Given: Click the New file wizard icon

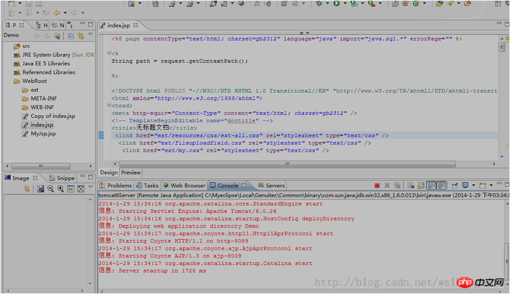Looking at the screenshot, I should coord(11,4).
